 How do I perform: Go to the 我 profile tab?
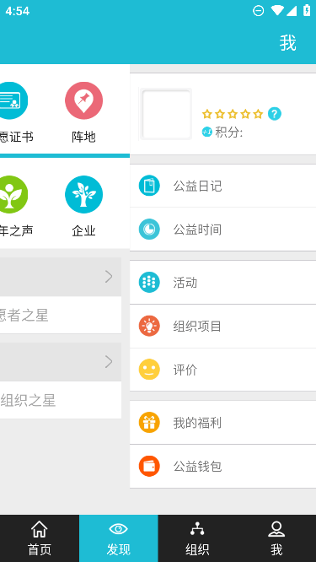tap(276, 538)
